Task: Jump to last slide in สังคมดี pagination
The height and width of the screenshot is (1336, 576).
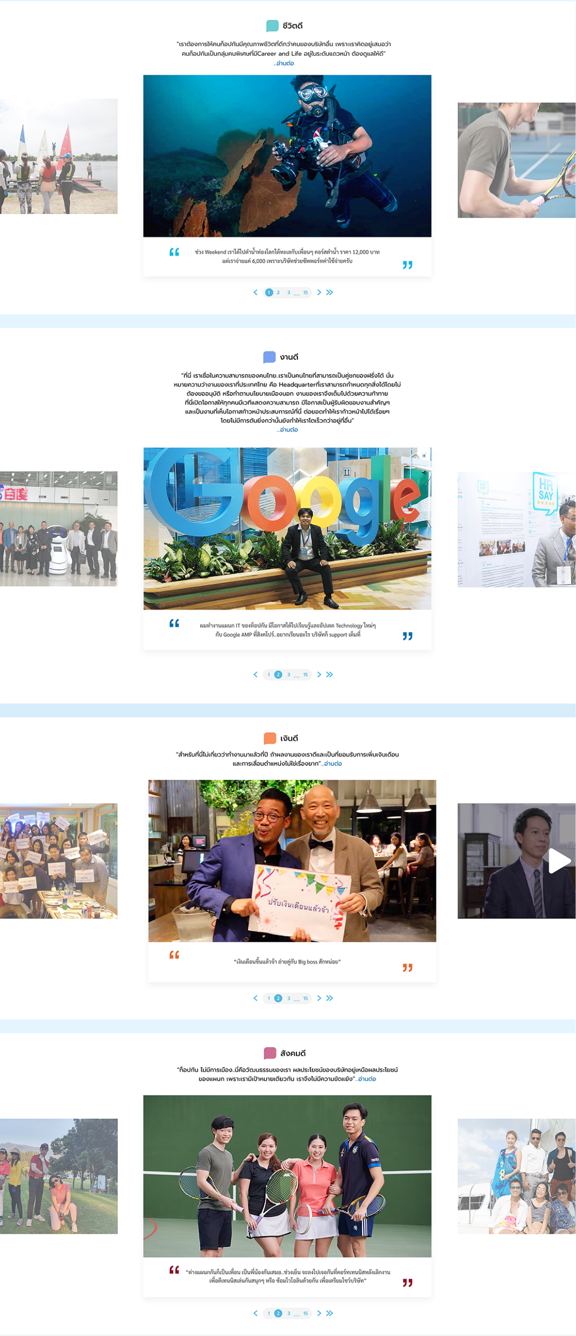Action: 330,1313
